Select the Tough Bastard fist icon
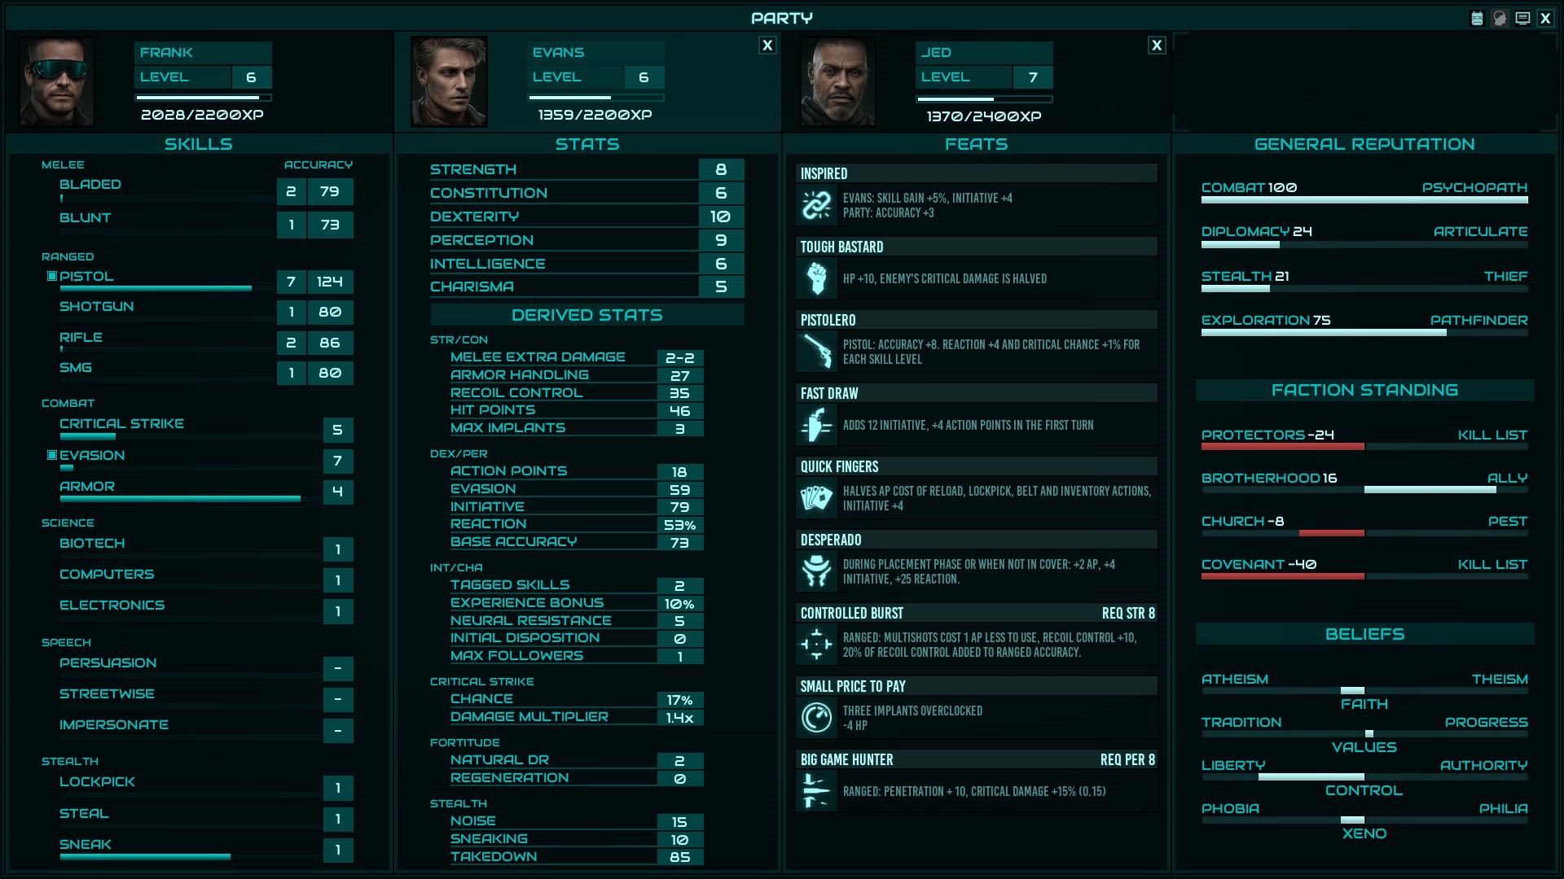Screen dimensions: 1564x879 816,278
